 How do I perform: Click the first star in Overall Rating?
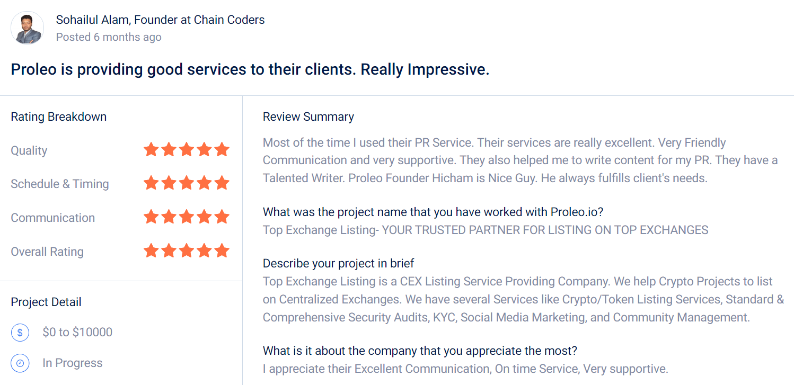151,251
